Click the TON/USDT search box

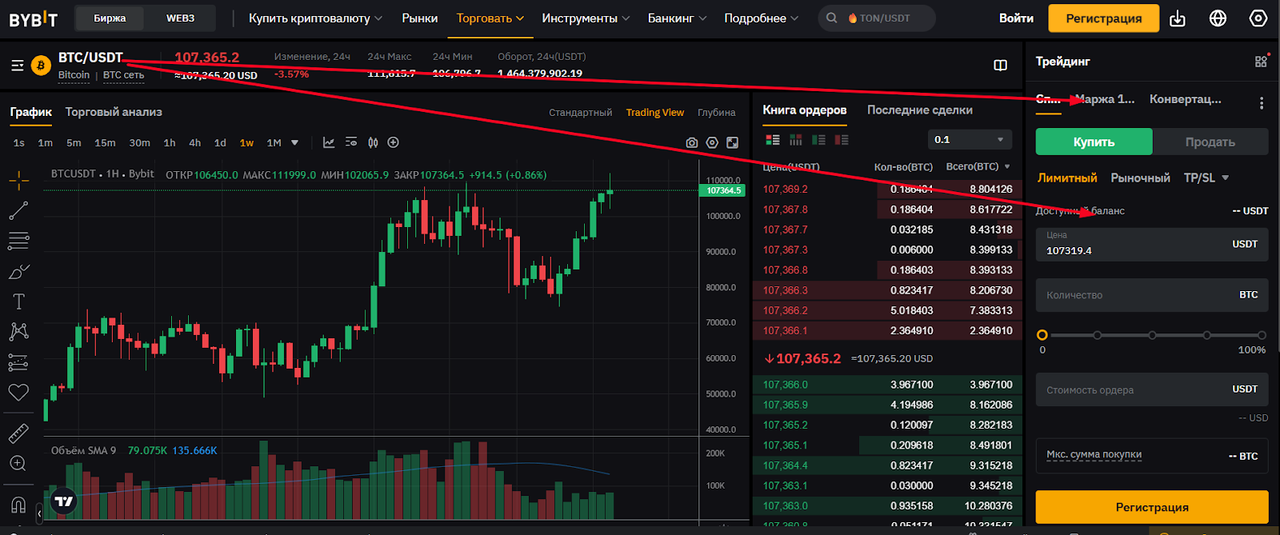click(x=877, y=18)
